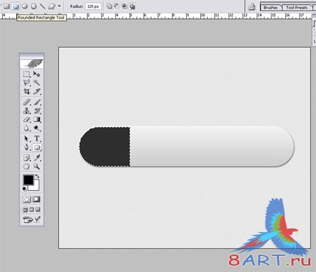Screen dimensions: 316x272
Task: Switch to Standard editing mode
Action: [27, 199]
